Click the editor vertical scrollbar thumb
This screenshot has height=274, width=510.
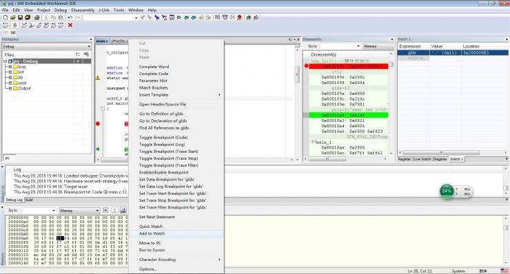tap(296, 75)
